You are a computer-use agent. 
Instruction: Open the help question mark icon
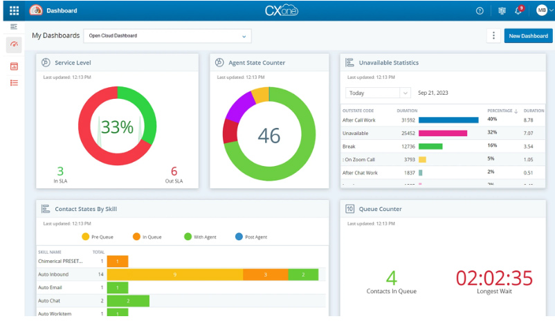[x=480, y=11]
